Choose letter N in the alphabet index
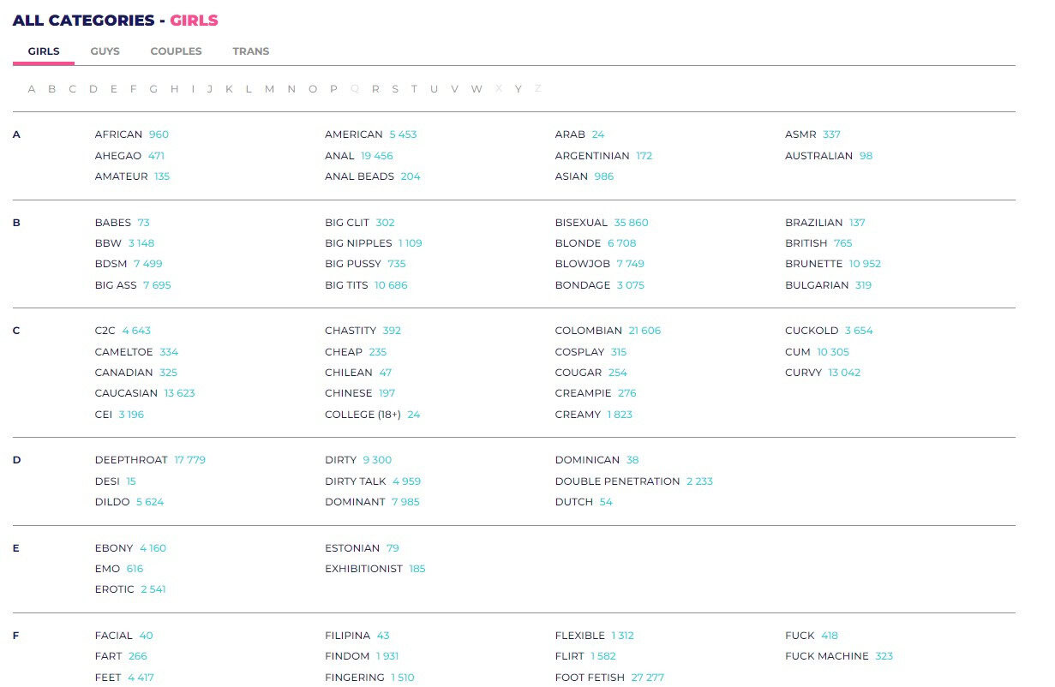 click(291, 89)
